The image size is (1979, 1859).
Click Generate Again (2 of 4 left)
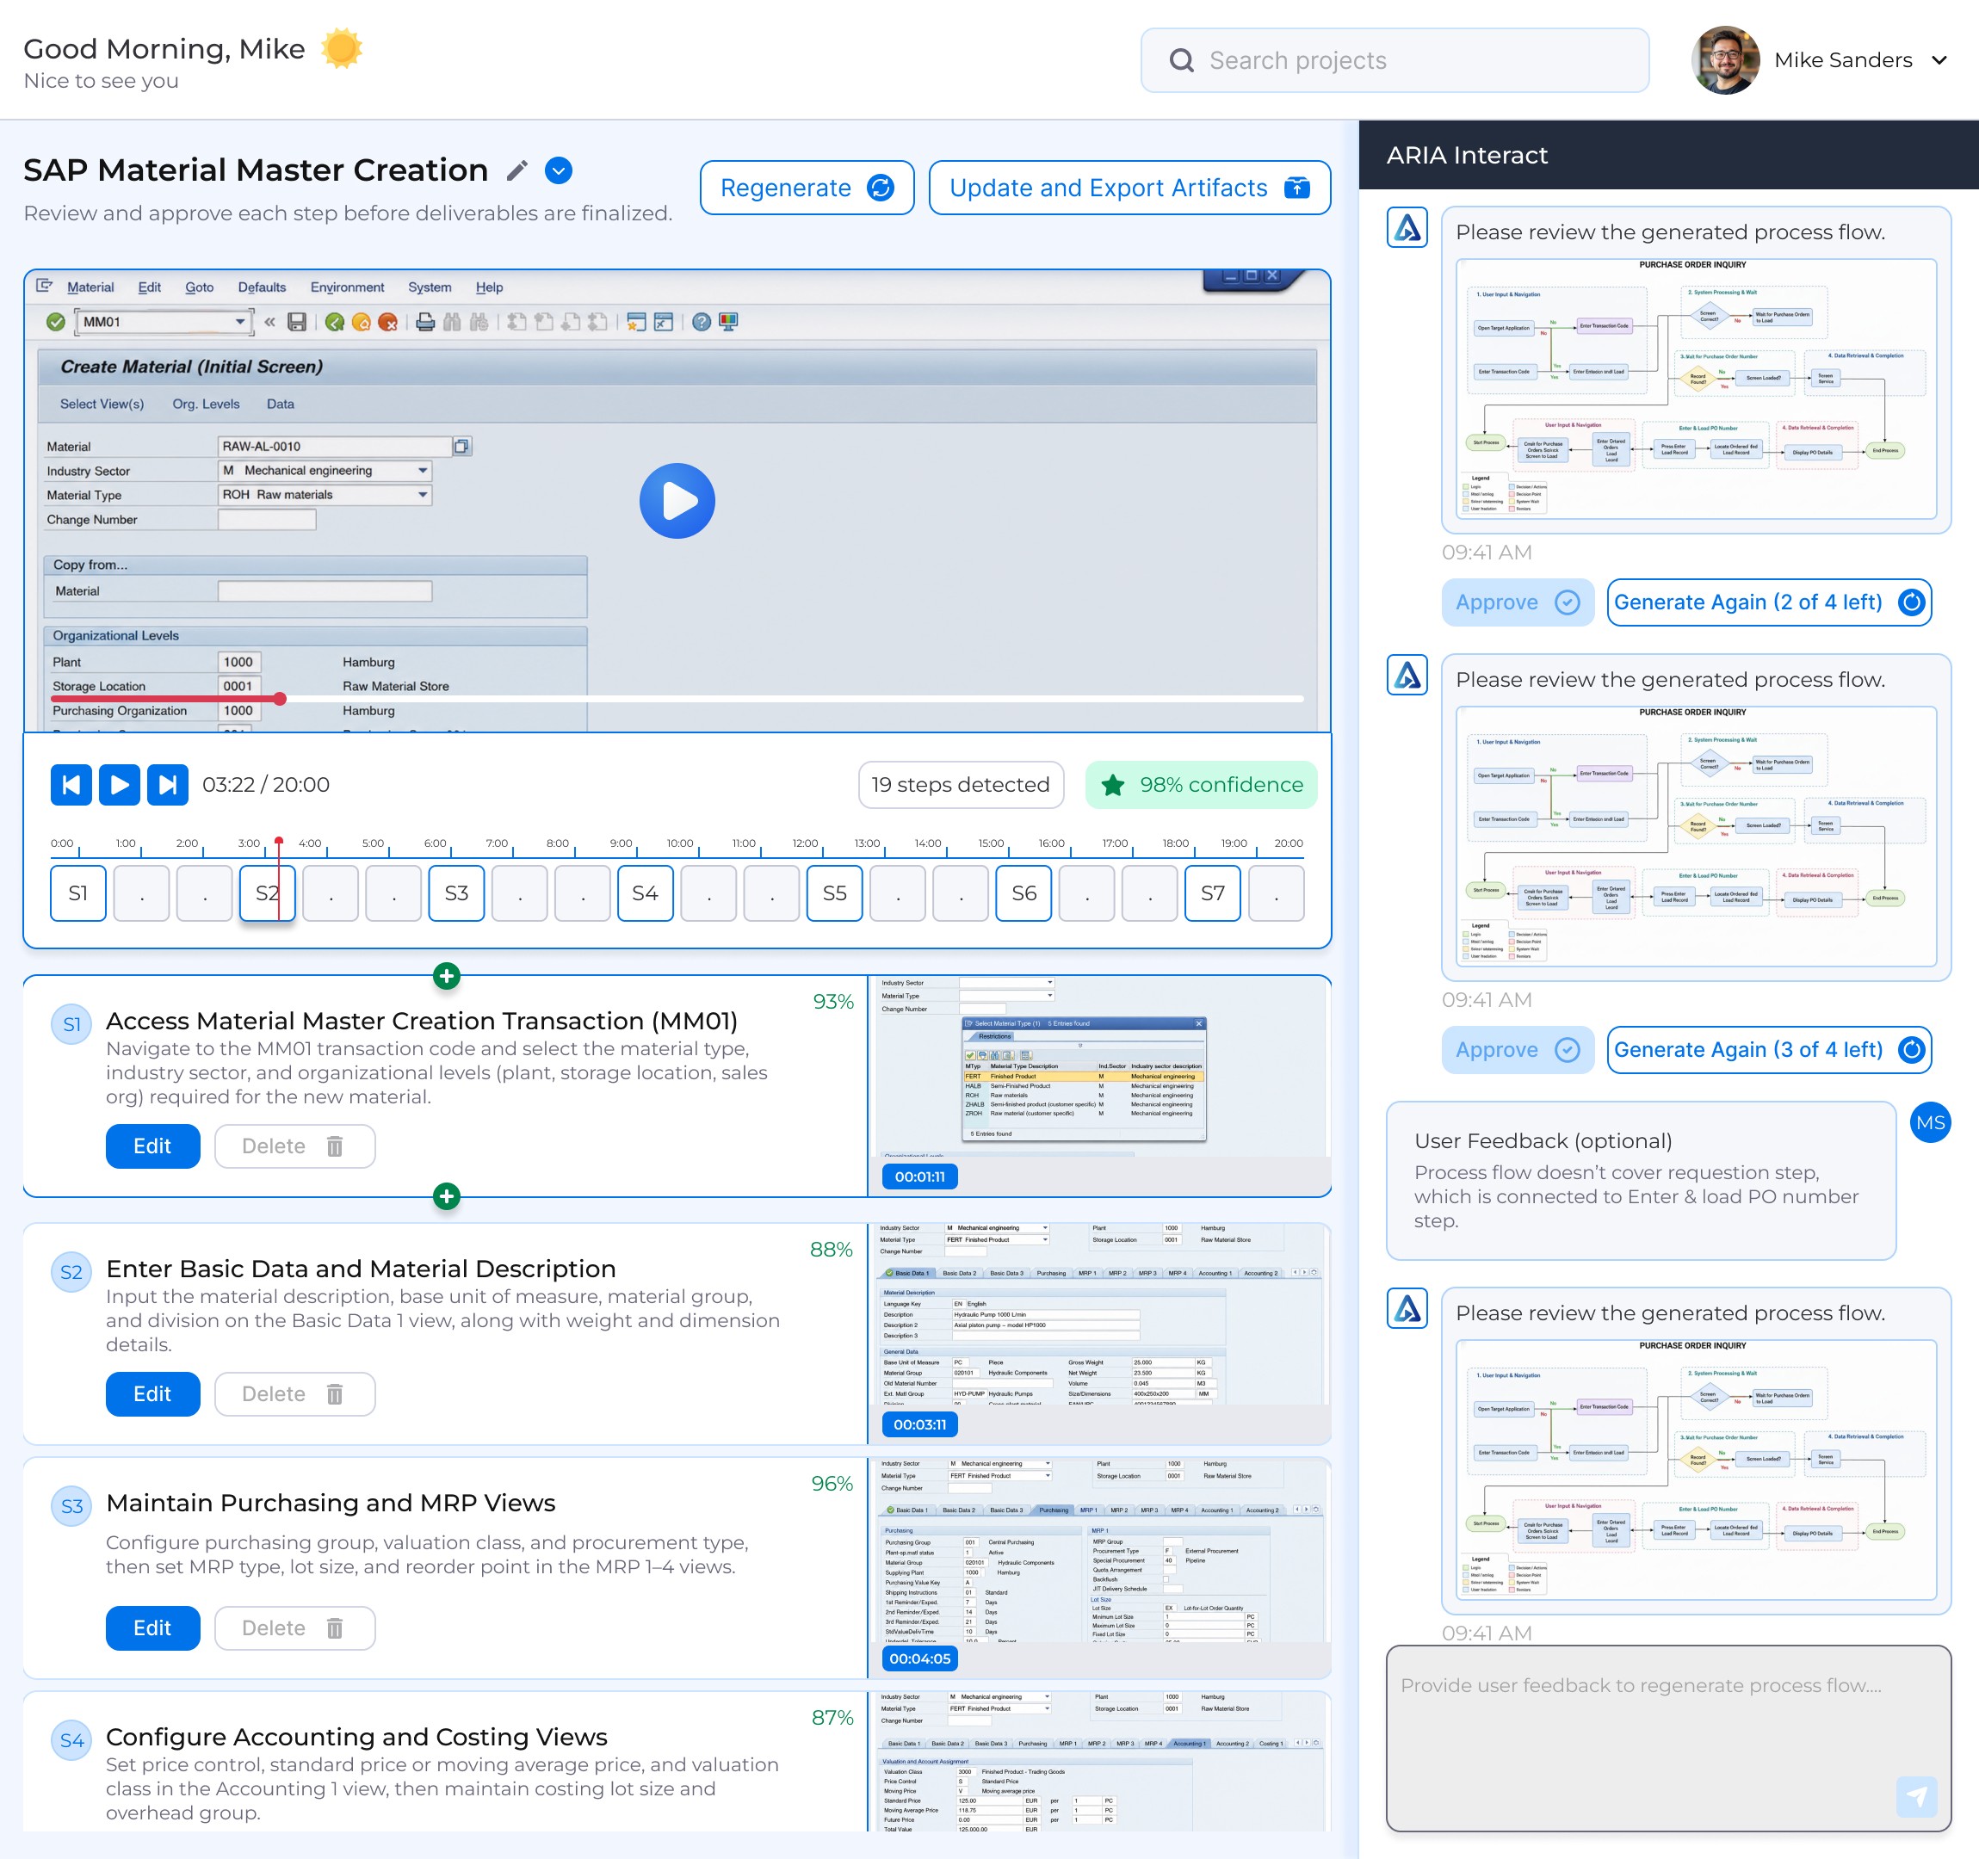pos(1769,602)
